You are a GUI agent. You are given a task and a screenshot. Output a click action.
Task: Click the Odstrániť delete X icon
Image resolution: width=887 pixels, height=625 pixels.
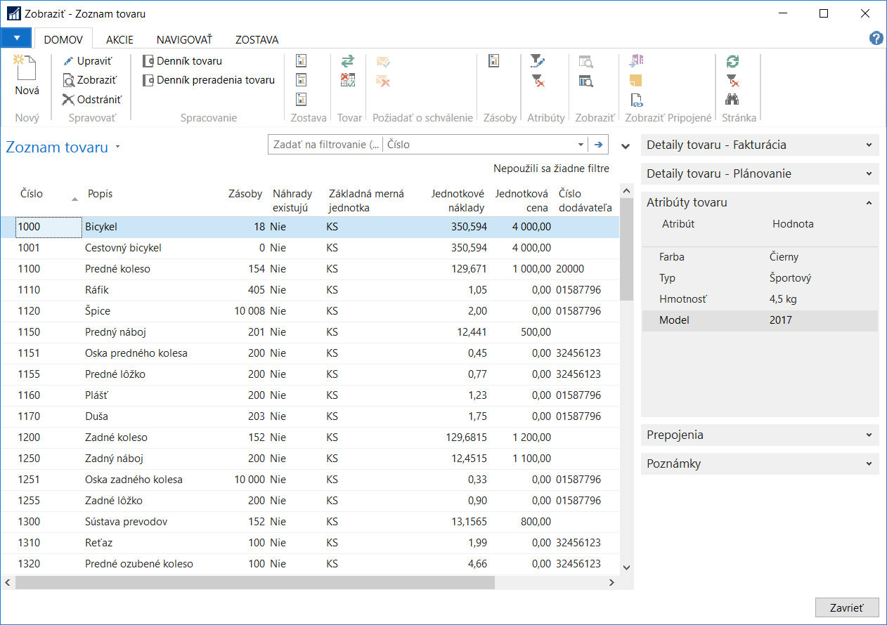(68, 100)
